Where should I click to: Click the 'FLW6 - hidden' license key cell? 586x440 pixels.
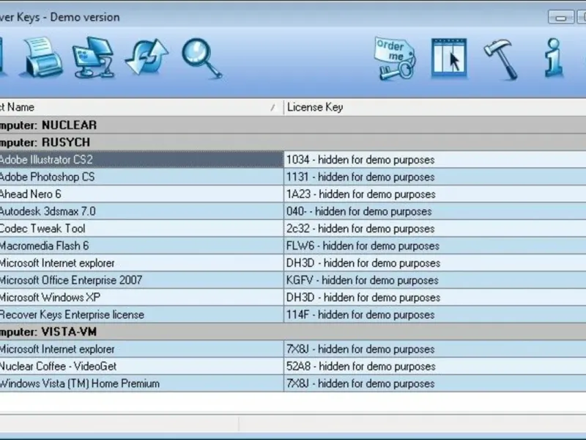point(435,246)
